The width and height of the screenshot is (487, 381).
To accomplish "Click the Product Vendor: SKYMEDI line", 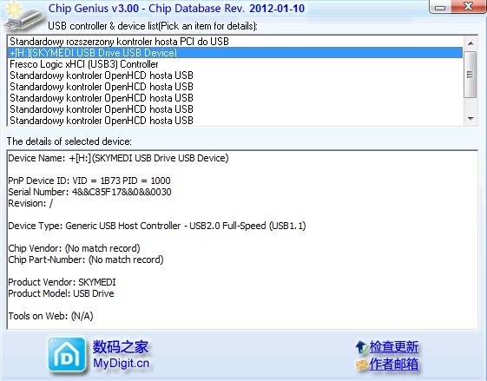I will (x=62, y=282).
